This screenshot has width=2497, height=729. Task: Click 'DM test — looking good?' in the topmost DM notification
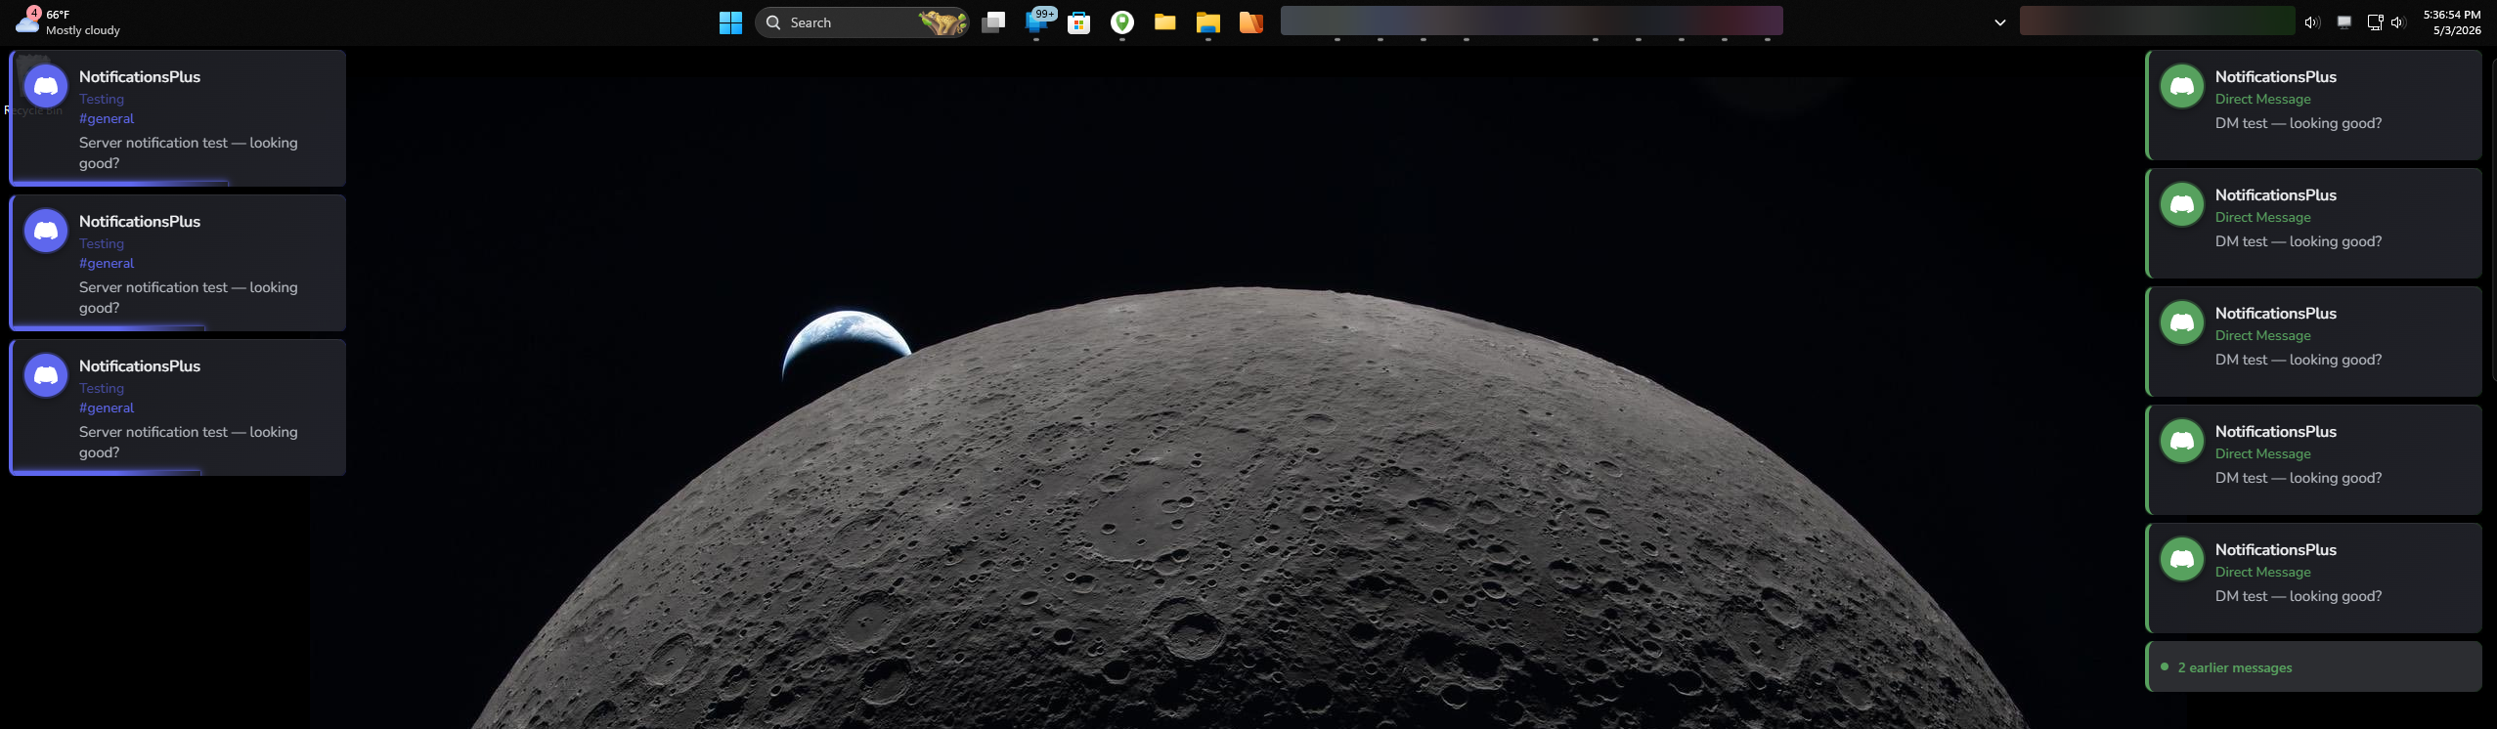click(2299, 123)
